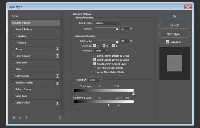This screenshot has height=128, width=200.
Task: Open the Inner Glow settings row
Action: point(35,63)
